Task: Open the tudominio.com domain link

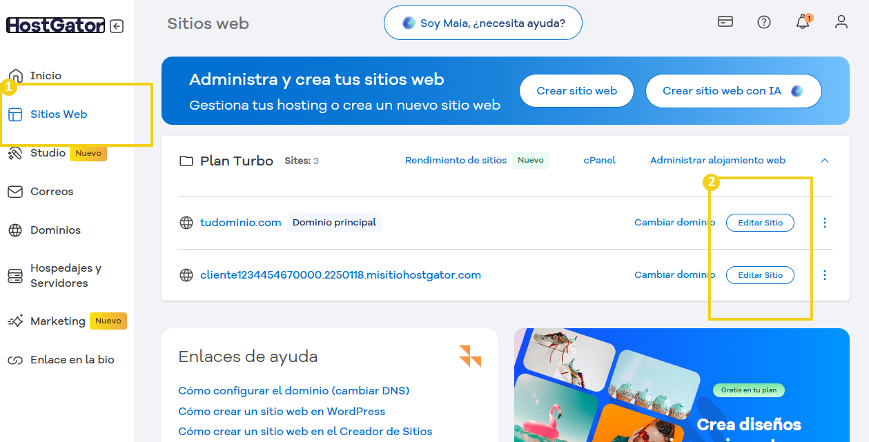Action: tap(241, 223)
